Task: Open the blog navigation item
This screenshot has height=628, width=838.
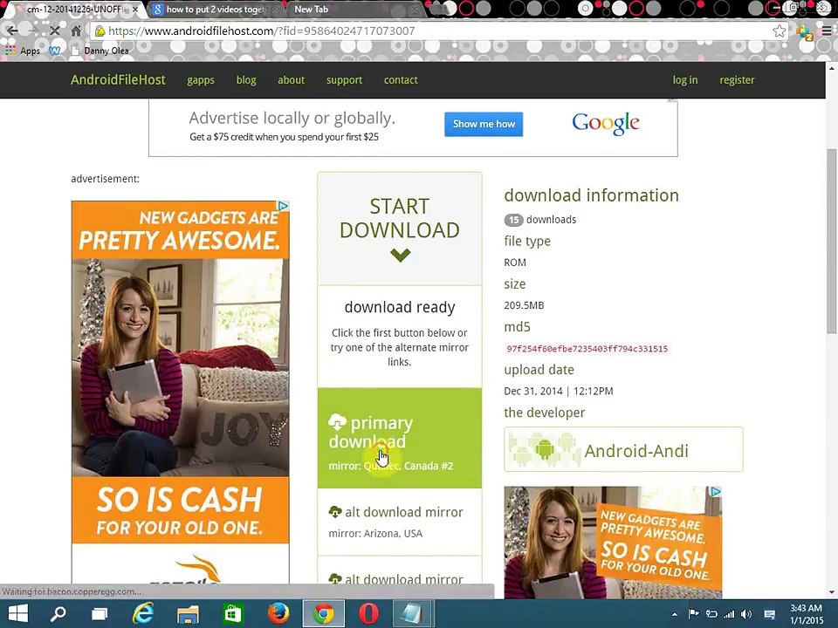Action: point(246,80)
